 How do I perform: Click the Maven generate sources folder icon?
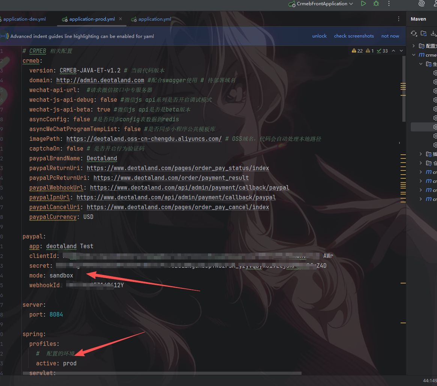click(423, 33)
